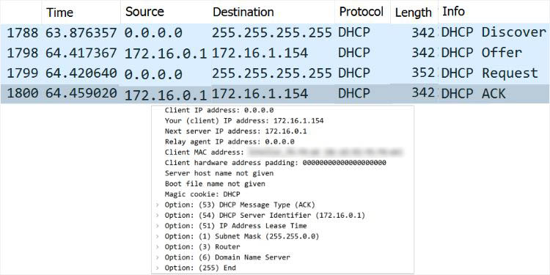This screenshot has height=275, width=550.
Task: Click source 172.16.0.1 in ACK row
Action: click(x=166, y=95)
